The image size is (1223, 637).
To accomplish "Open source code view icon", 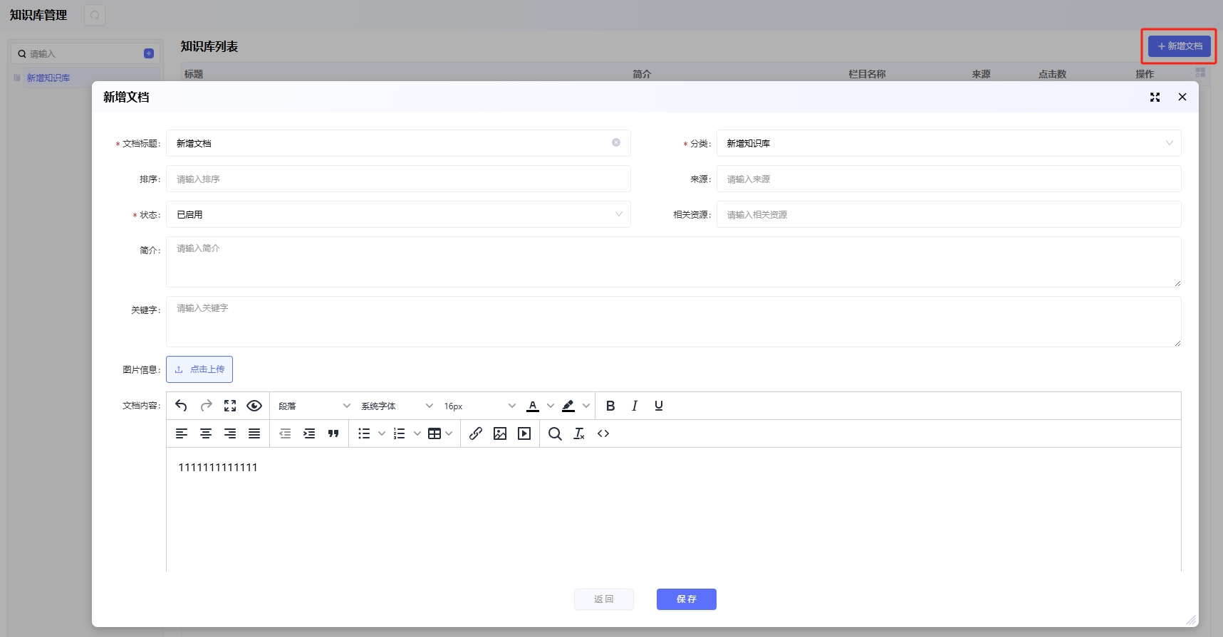I will pyautogui.click(x=603, y=433).
